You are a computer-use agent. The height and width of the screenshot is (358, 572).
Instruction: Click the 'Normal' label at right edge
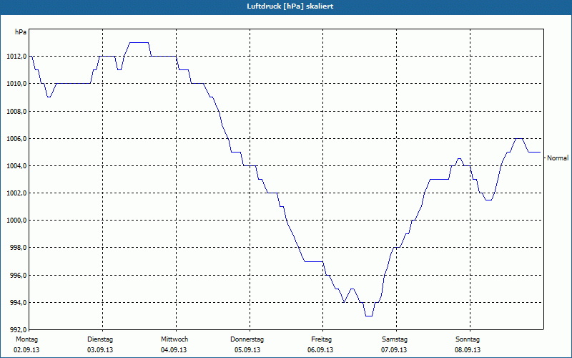558,158
